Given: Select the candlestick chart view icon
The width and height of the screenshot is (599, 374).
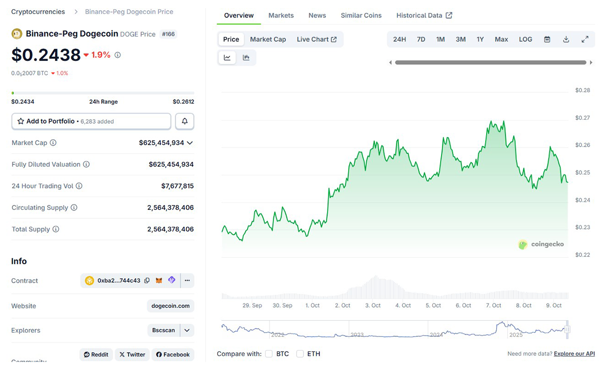Looking at the screenshot, I should coord(246,57).
